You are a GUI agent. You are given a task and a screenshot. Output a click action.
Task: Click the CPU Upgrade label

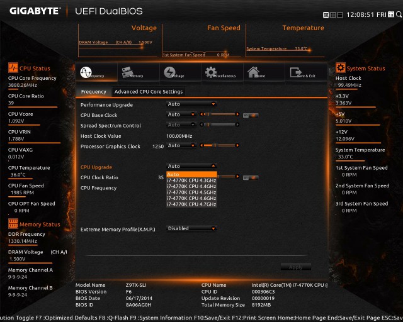[x=96, y=167]
